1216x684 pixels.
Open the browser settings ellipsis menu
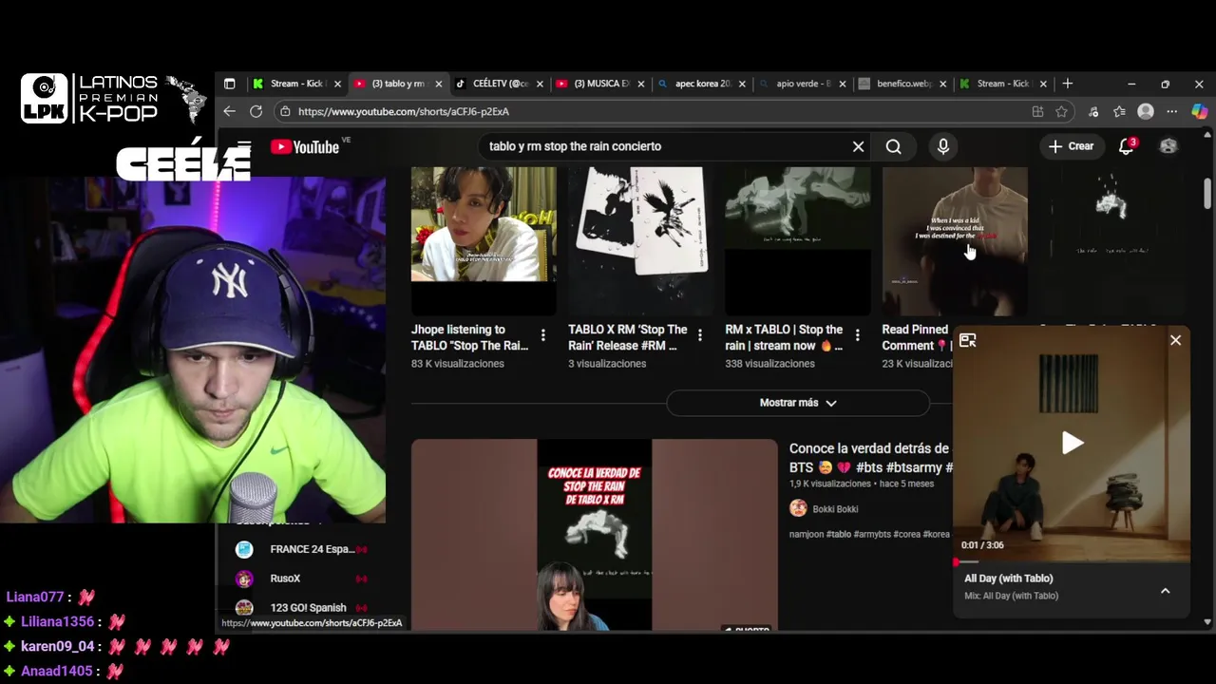coord(1172,111)
